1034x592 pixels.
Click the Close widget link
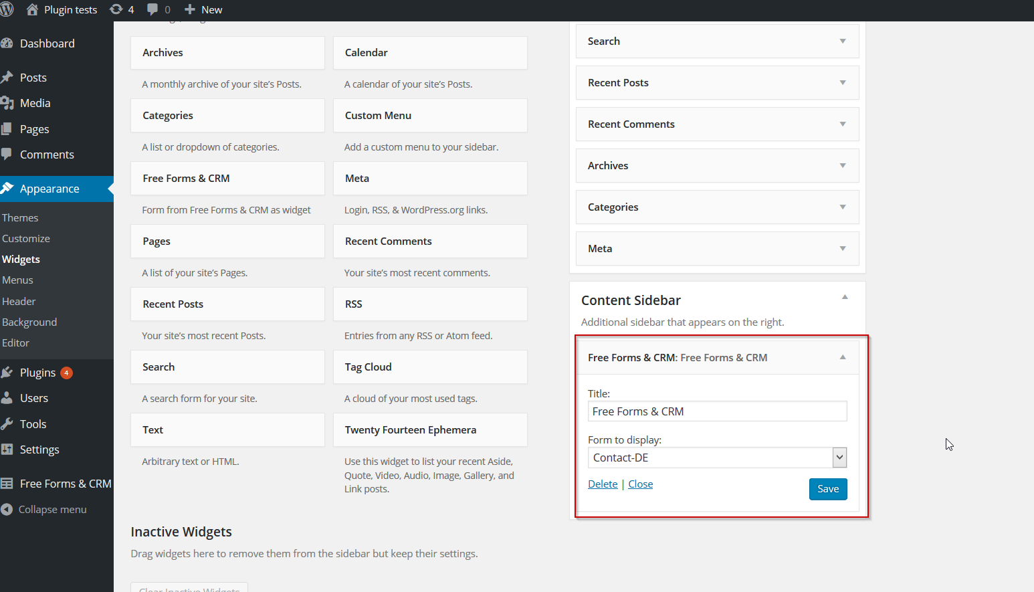(x=640, y=484)
